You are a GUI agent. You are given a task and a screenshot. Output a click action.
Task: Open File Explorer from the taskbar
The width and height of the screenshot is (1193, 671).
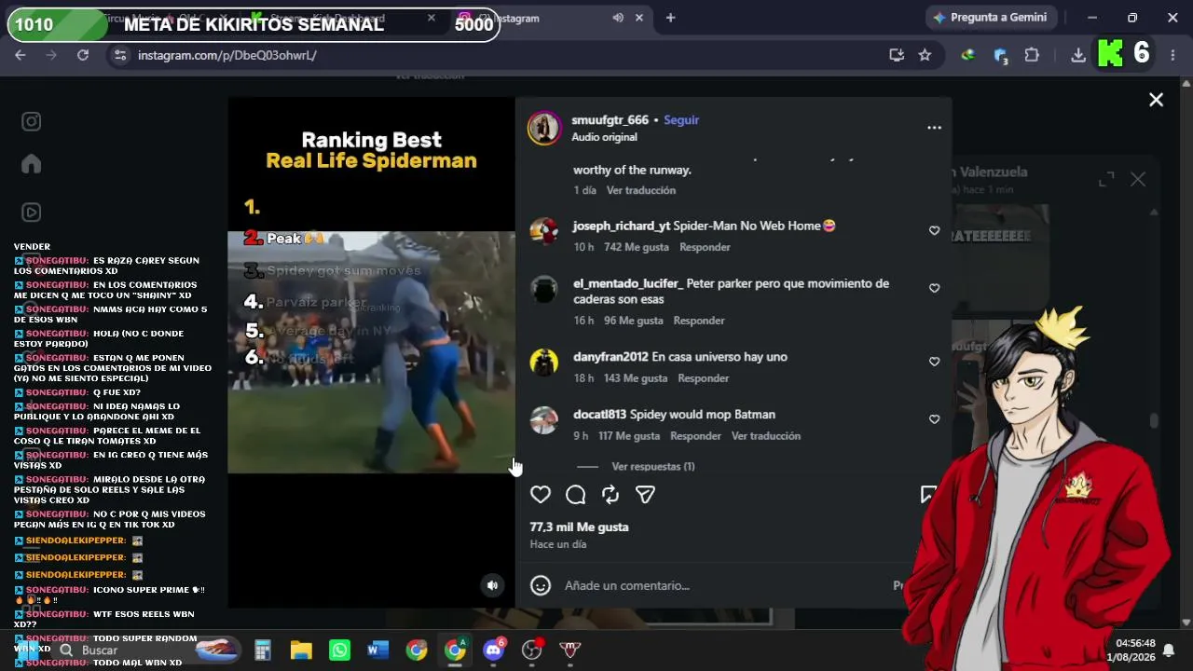pyautogui.click(x=301, y=650)
